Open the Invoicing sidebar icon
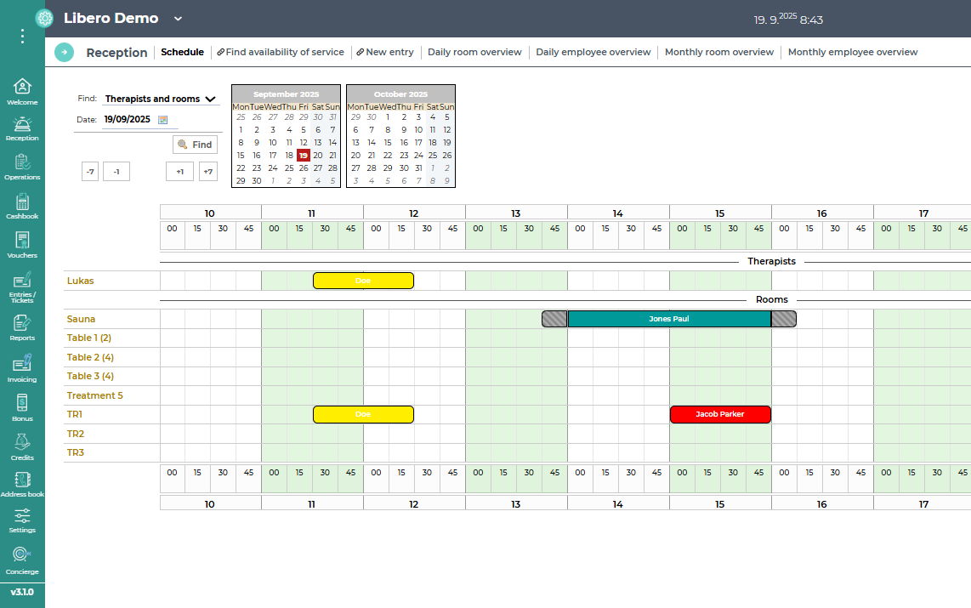This screenshot has width=971, height=608. 22,368
